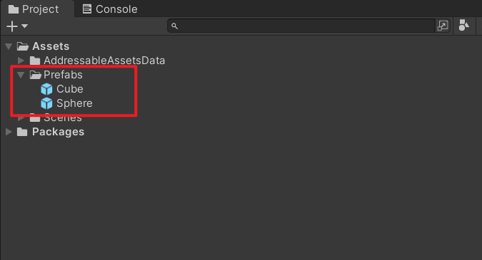
Task: Focus the project search field
Action: 302,26
